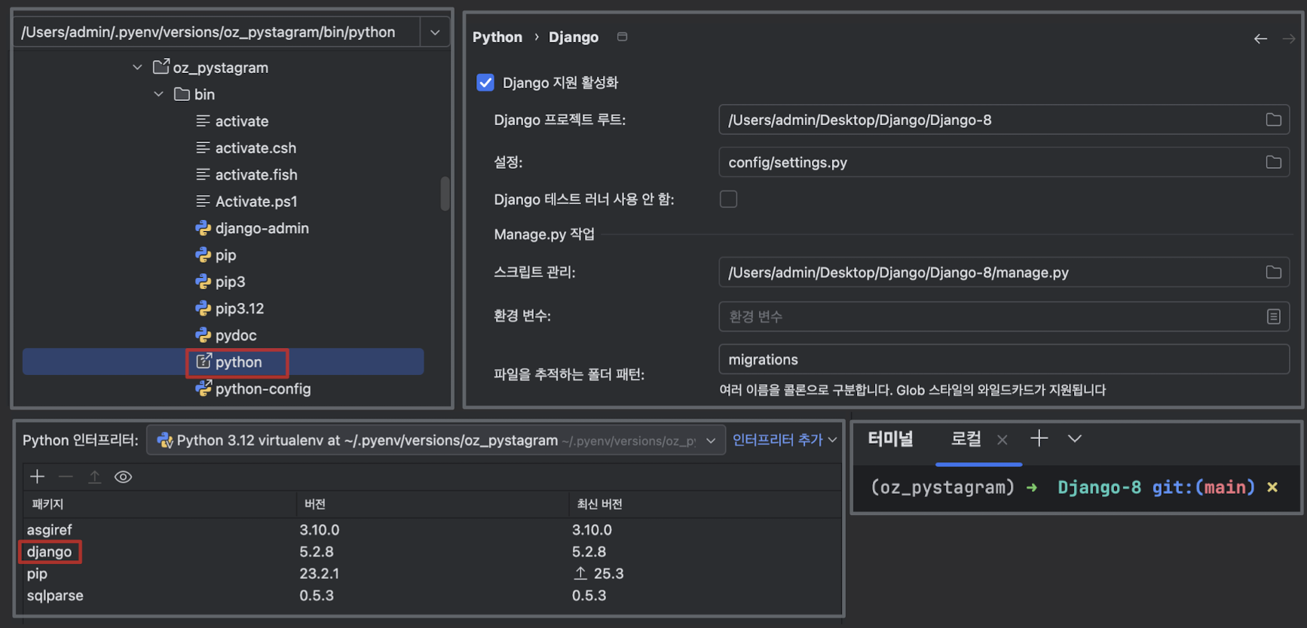Screen dimensions: 1307x628
Task: Click the python-config file icon
Action: tap(203, 388)
